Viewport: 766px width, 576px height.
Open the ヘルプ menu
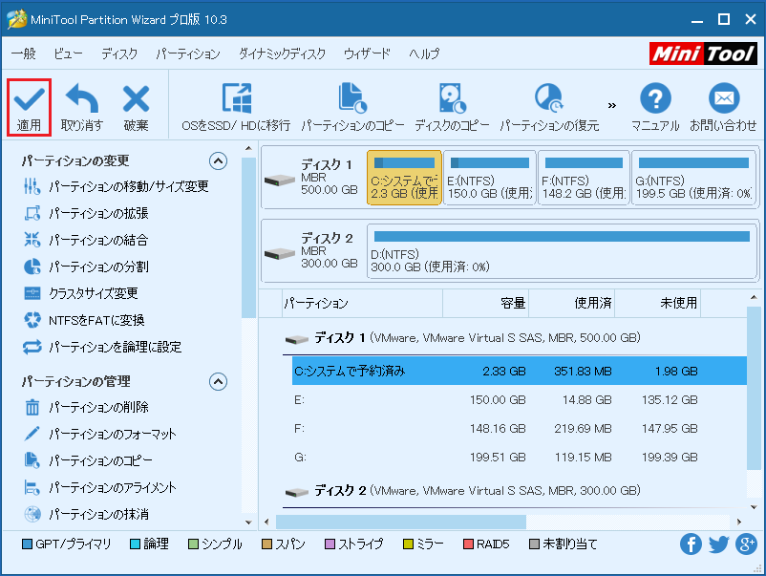(423, 53)
